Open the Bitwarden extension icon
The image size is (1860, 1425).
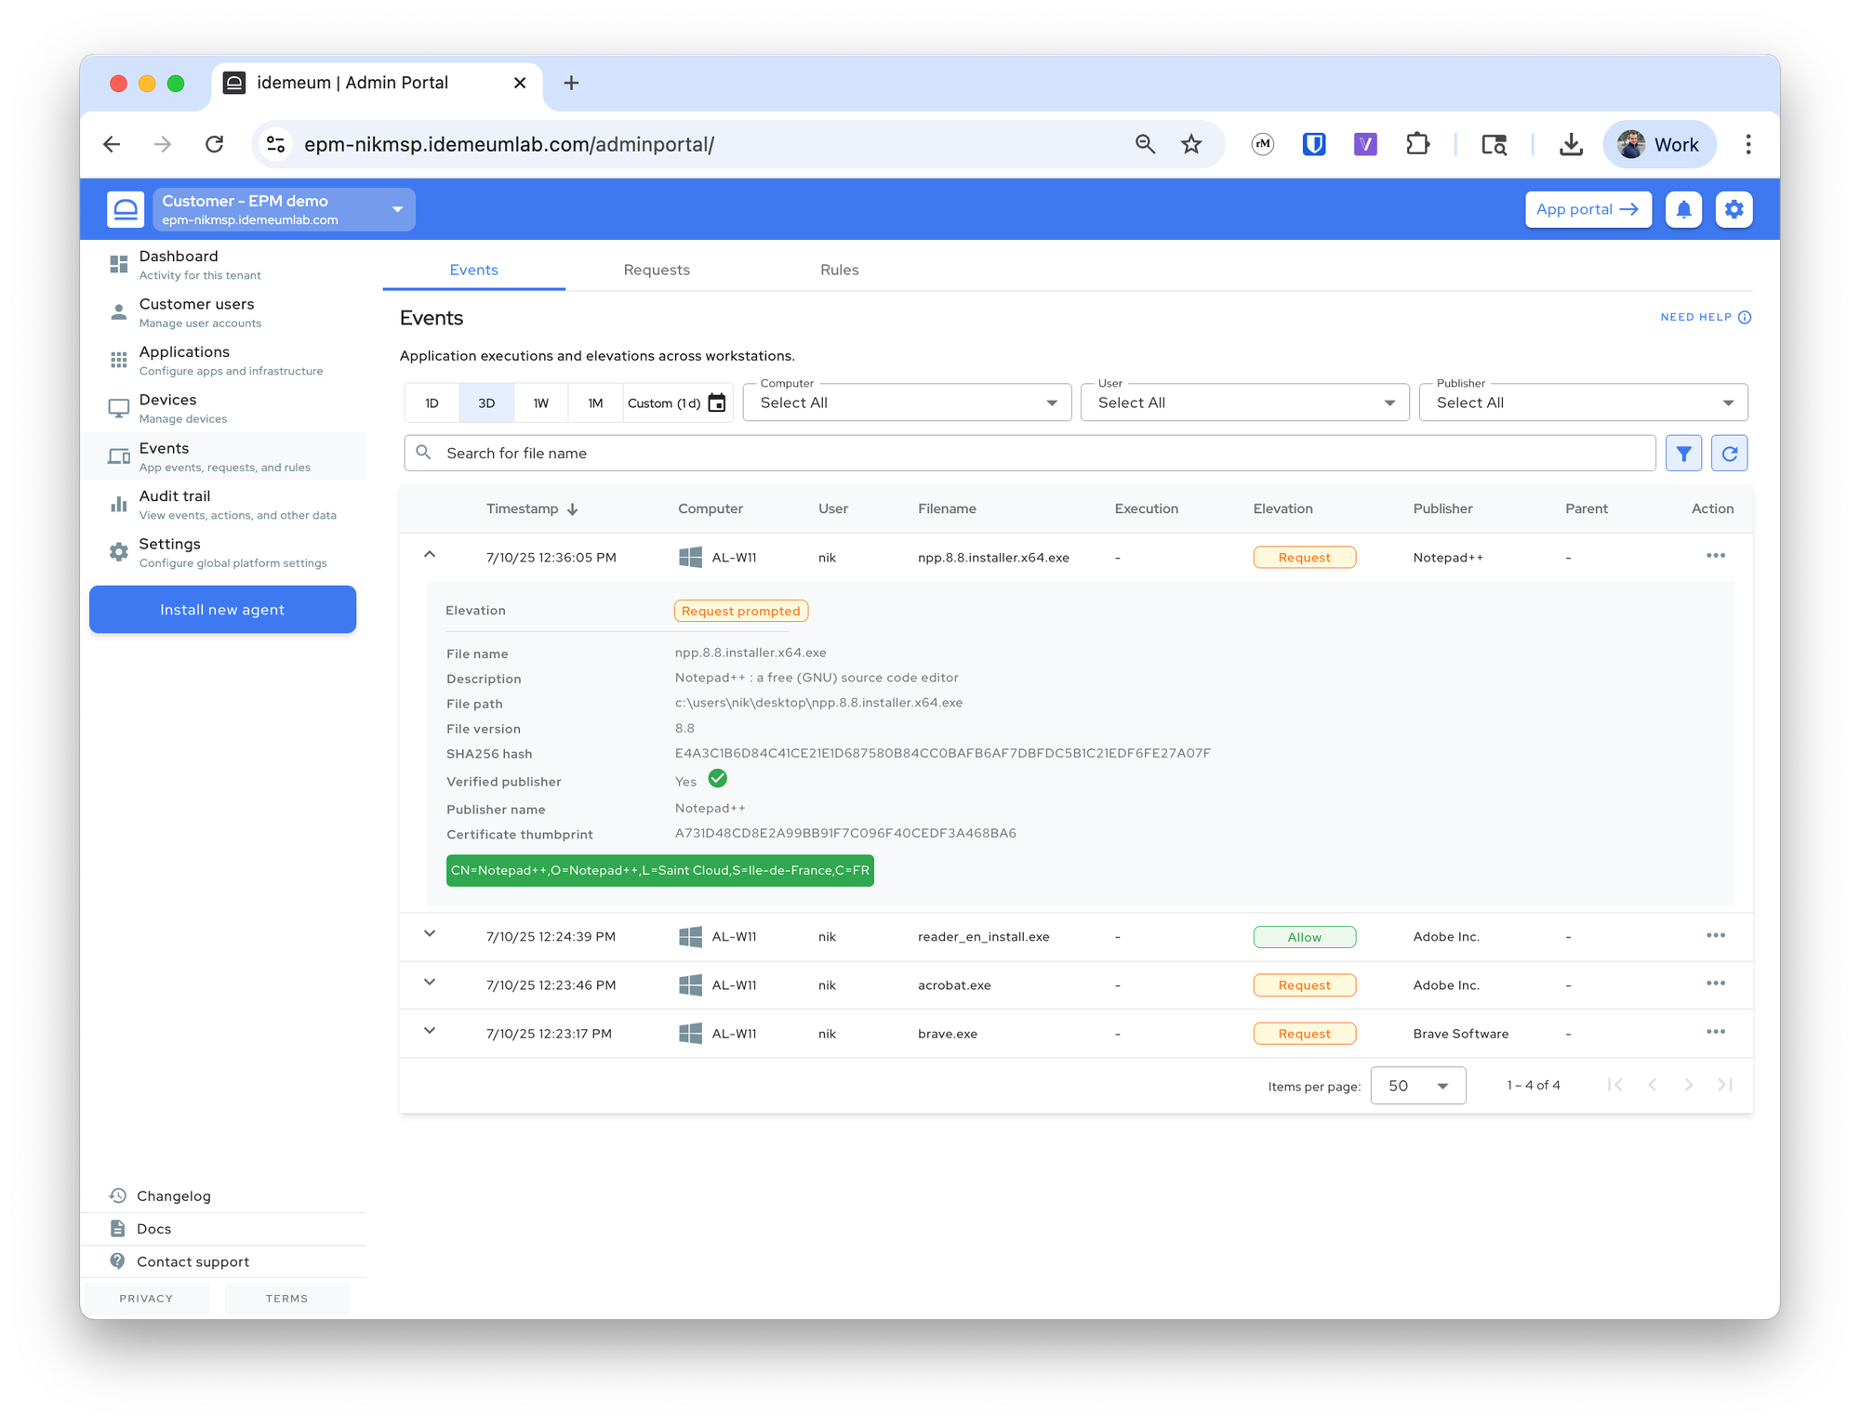pyautogui.click(x=1313, y=144)
